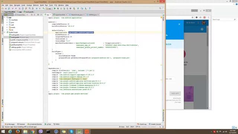Screen dimensions: 238x134
Task: Click the Replace toolbar icon
Action: click(x=33, y=9)
